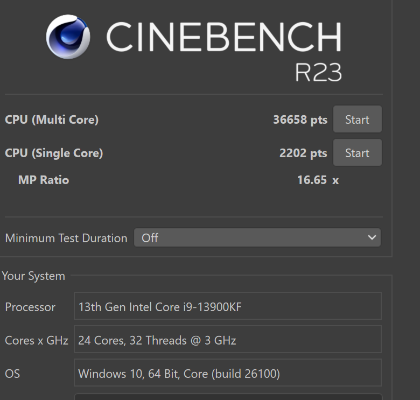Screen dimensions: 420x400
Task: Click the CINEBENCH title text
Action: coord(224,37)
